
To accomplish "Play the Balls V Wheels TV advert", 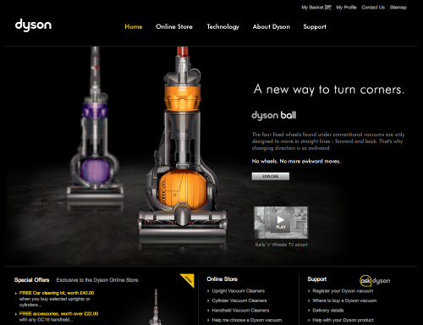I will pyautogui.click(x=281, y=223).
